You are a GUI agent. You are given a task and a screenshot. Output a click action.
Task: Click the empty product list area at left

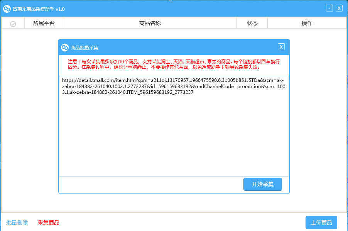coord(29,116)
